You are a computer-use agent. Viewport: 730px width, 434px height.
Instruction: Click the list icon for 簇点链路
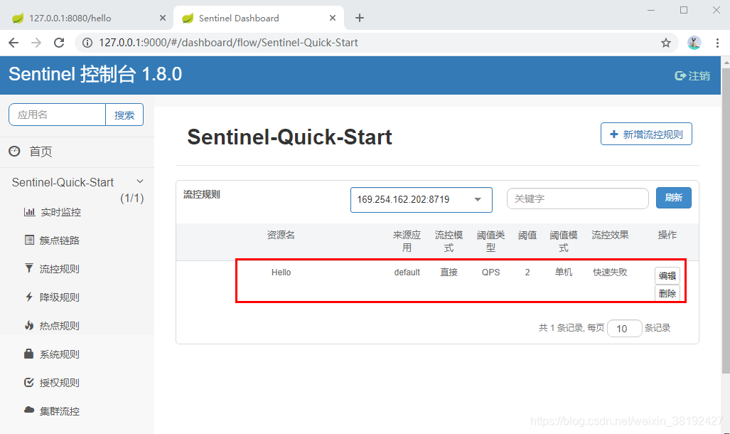tap(29, 240)
